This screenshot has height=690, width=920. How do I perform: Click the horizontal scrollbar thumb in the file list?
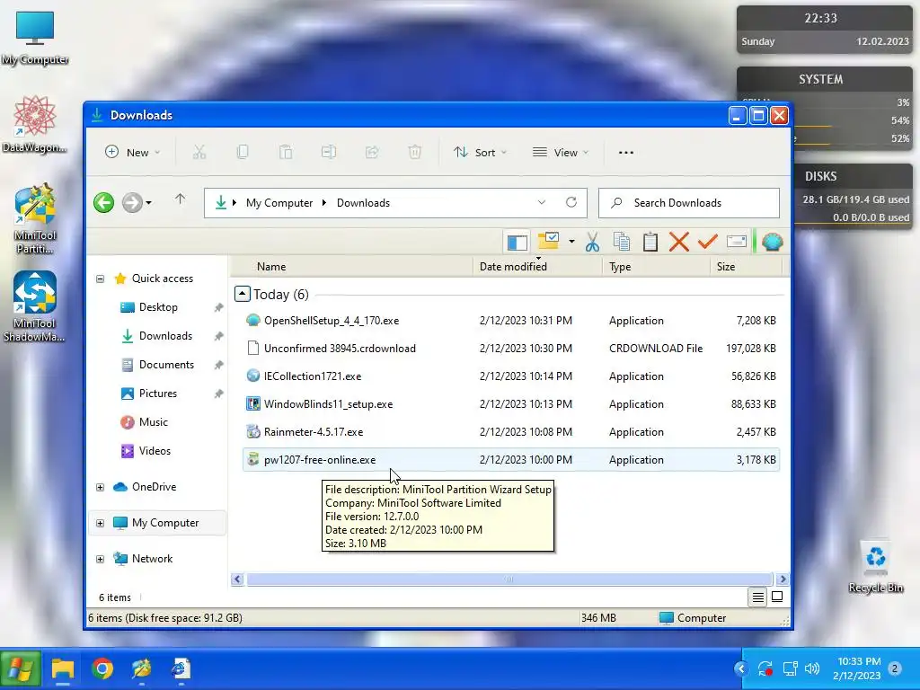(x=509, y=579)
